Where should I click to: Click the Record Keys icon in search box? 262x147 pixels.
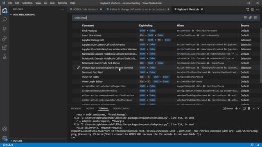(245, 18)
